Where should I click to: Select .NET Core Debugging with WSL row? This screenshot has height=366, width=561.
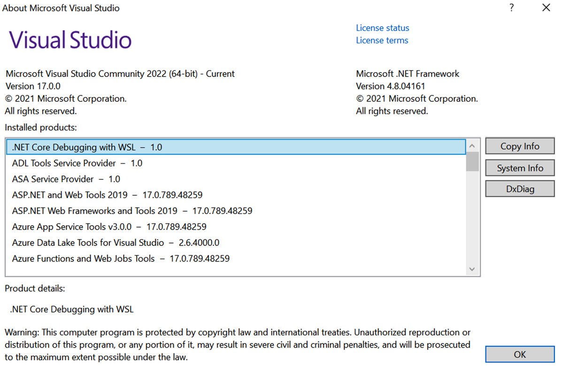(236, 147)
